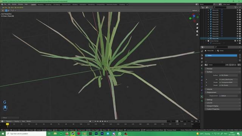Open the Tool properties tab
242x136 pixels.
click(x=202, y=51)
